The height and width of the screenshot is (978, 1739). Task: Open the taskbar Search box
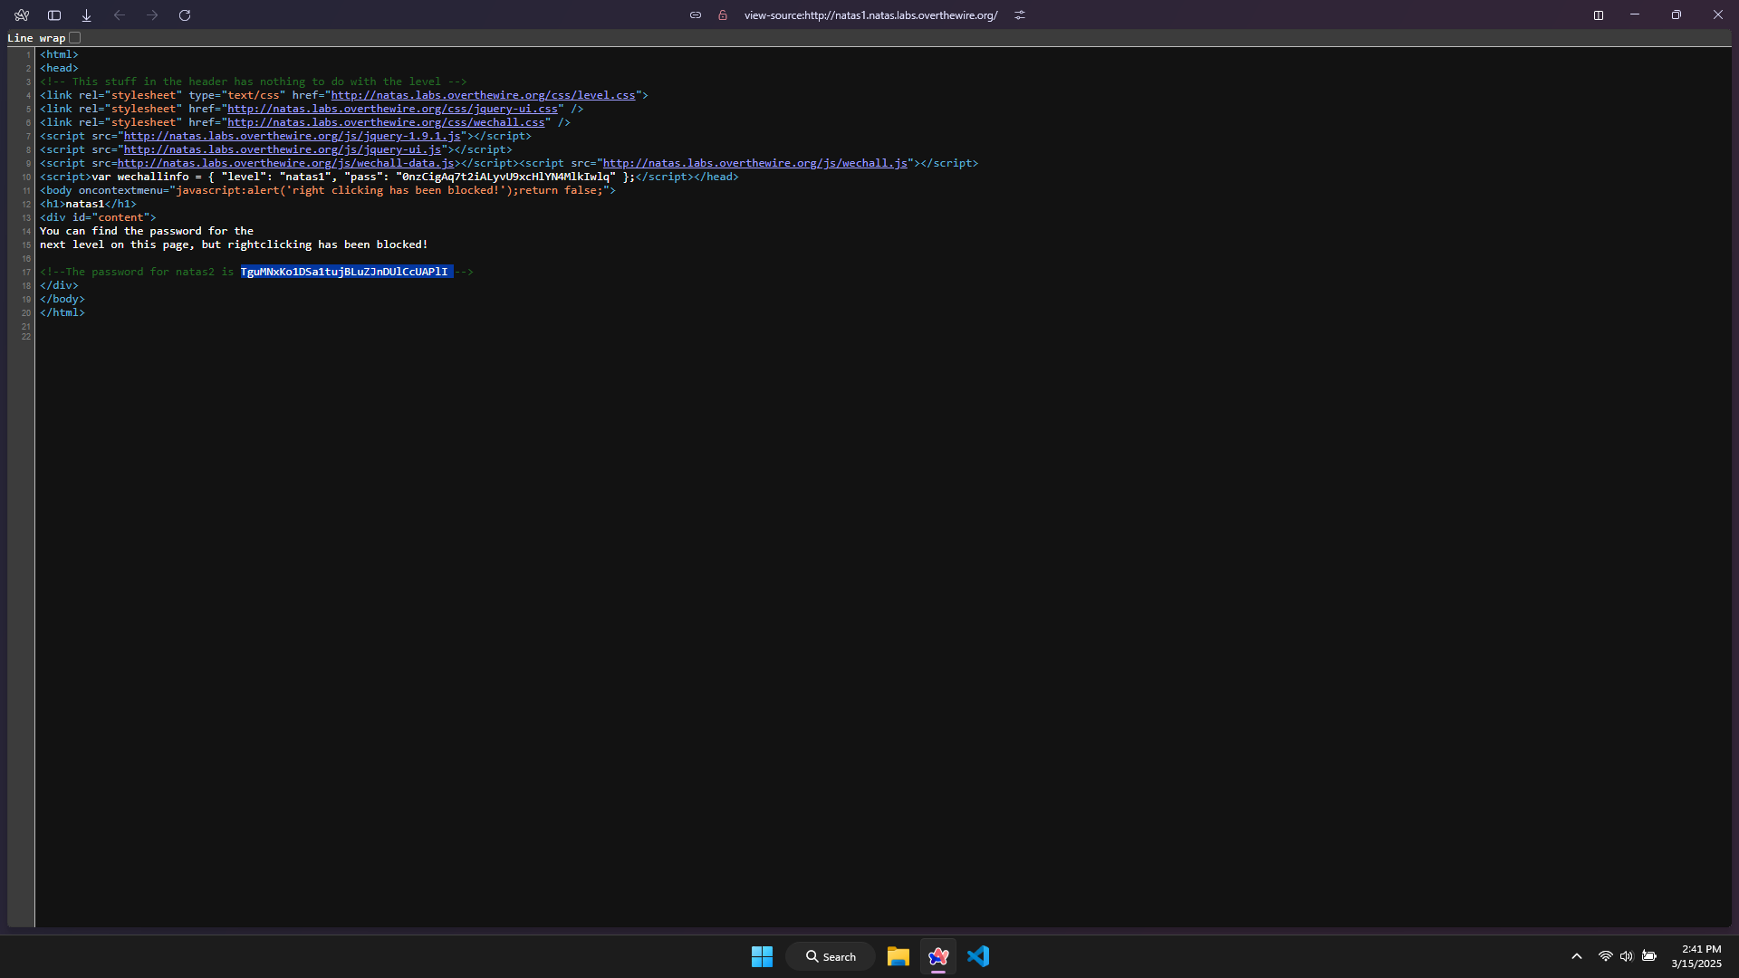[x=831, y=956]
